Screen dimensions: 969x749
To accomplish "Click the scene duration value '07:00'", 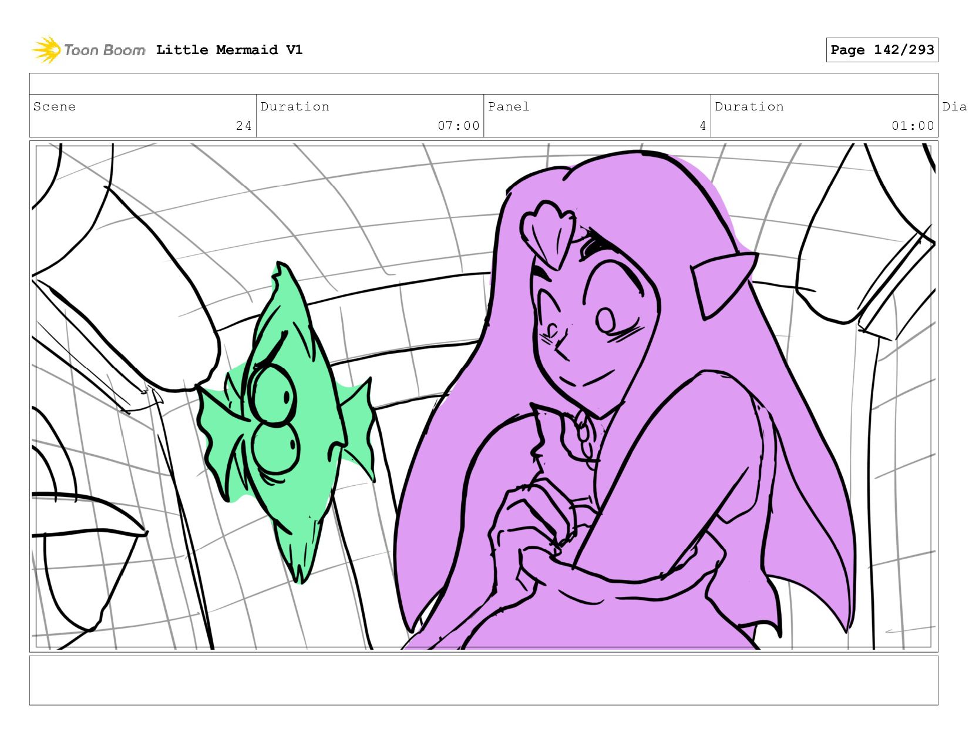I will [x=459, y=126].
